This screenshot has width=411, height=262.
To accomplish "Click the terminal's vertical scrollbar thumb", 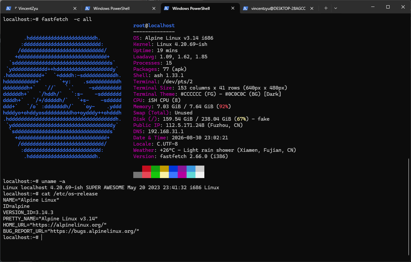I will [x=409, y=207].
